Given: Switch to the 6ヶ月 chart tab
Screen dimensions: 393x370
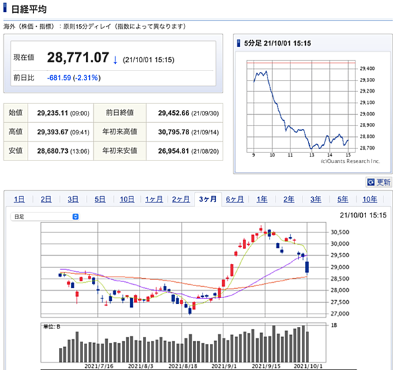Looking at the screenshot, I should point(235,199).
